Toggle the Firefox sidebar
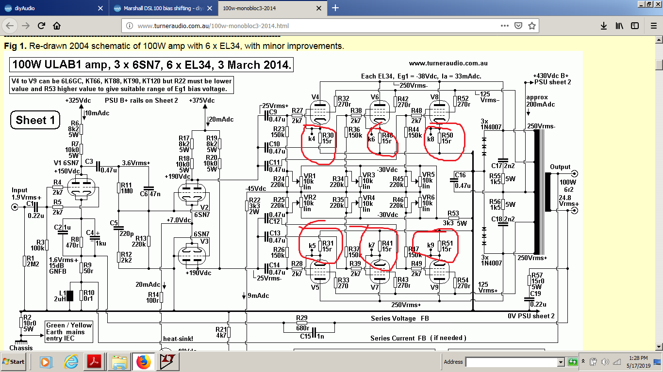 [x=634, y=26]
